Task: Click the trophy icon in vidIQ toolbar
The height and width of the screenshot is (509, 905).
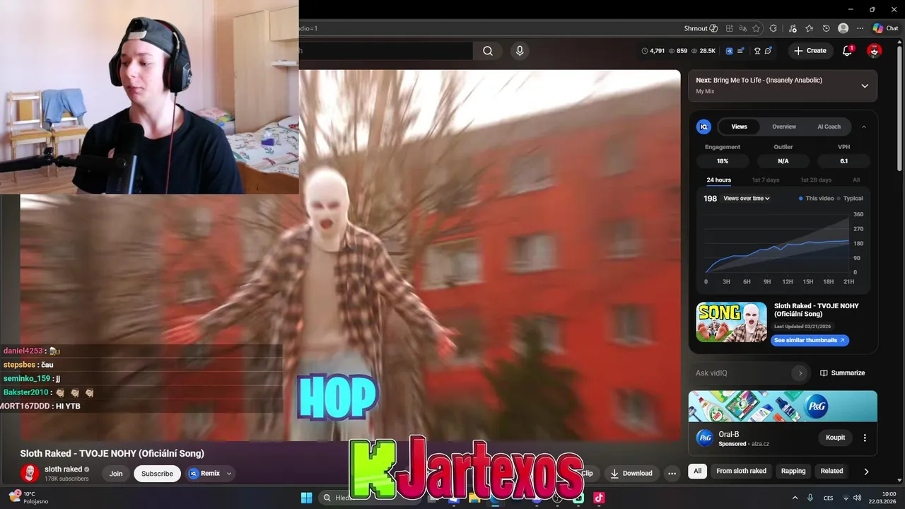Action: [757, 51]
